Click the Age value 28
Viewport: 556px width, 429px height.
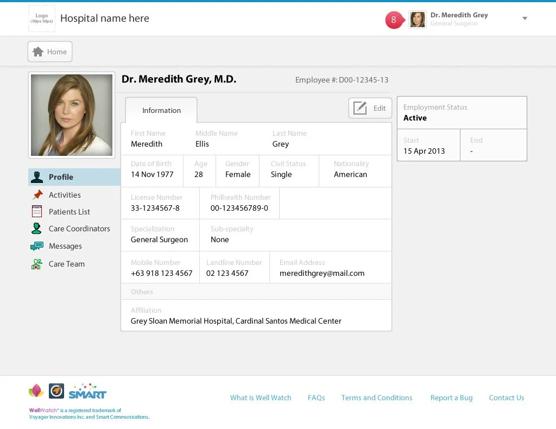pos(199,174)
